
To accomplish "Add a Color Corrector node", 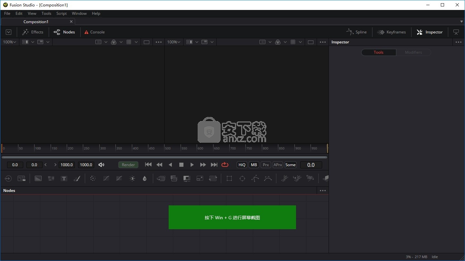I will 93,178.
